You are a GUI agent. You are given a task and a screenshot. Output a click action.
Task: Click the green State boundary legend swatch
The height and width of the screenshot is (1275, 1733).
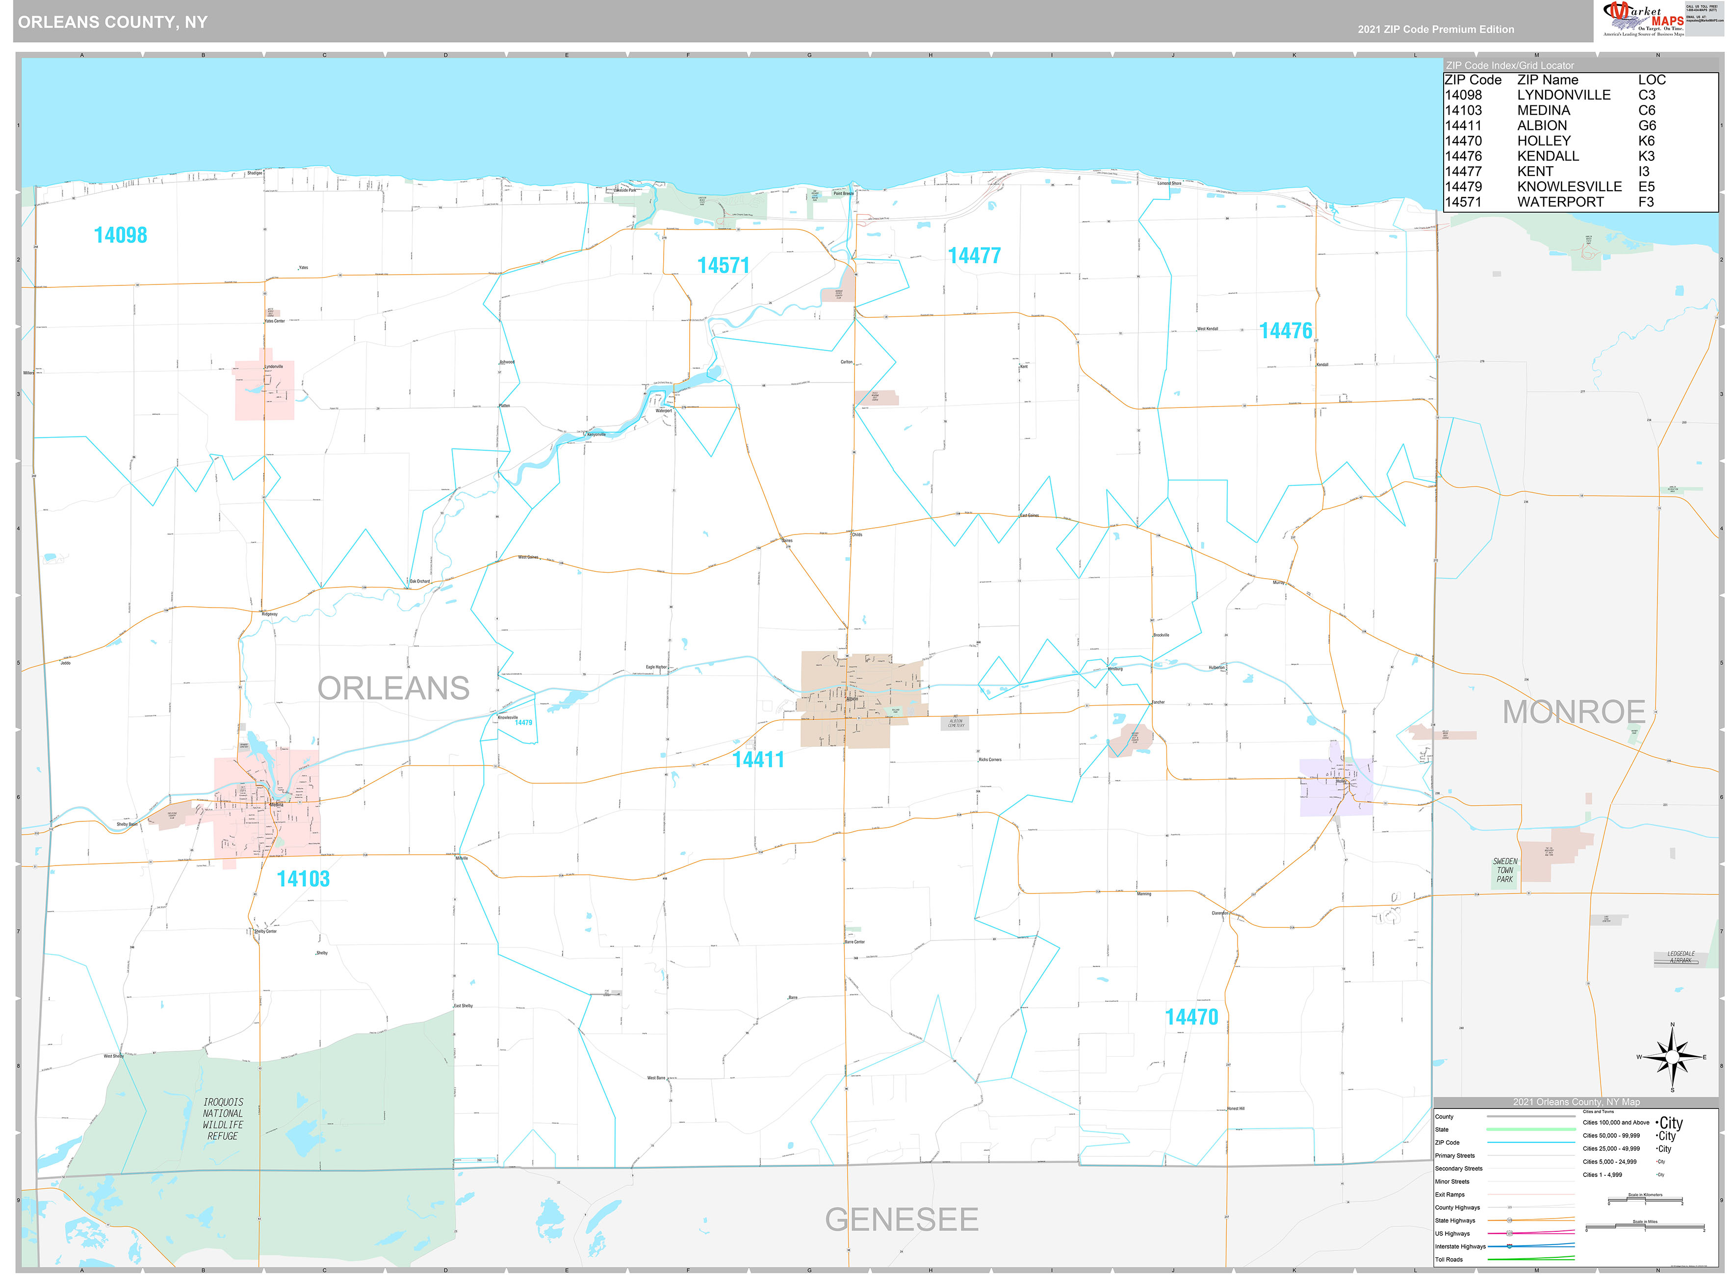point(1531,1129)
